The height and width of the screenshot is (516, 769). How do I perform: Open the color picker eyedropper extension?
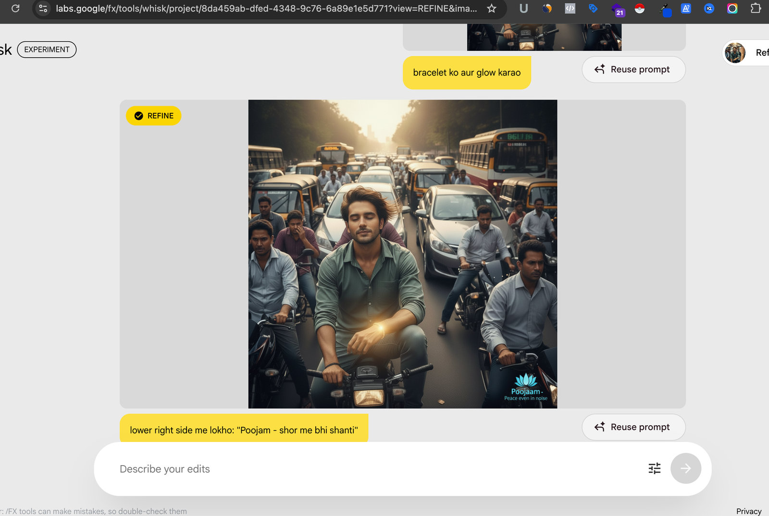click(x=664, y=9)
